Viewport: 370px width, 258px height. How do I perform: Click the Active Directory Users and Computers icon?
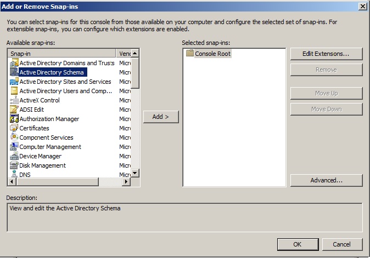click(x=14, y=91)
